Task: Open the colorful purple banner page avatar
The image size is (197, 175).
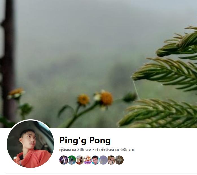Action: [x=88, y=160]
